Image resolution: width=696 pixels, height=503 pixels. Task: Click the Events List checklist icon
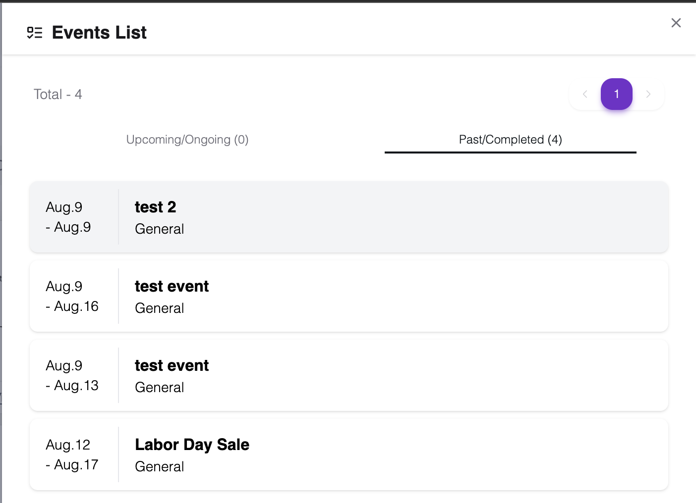[x=35, y=33]
